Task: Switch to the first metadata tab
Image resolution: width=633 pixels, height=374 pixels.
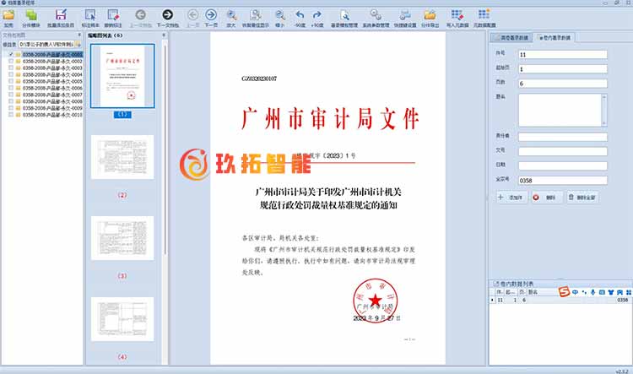Action: (x=511, y=37)
